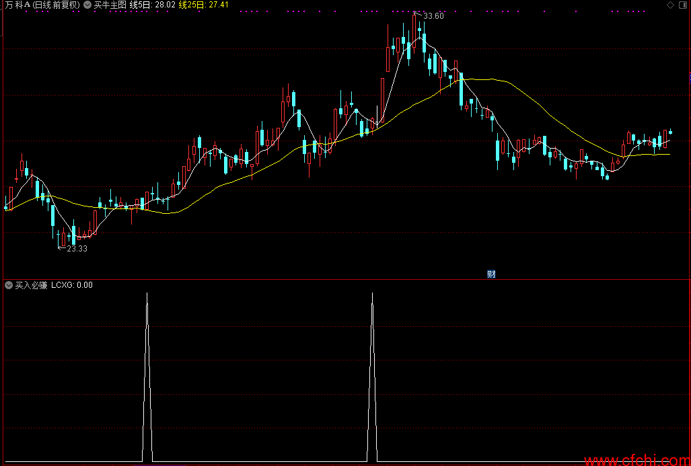Click the second LCXG signal spike
The height and width of the screenshot is (466, 691).
point(372,377)
